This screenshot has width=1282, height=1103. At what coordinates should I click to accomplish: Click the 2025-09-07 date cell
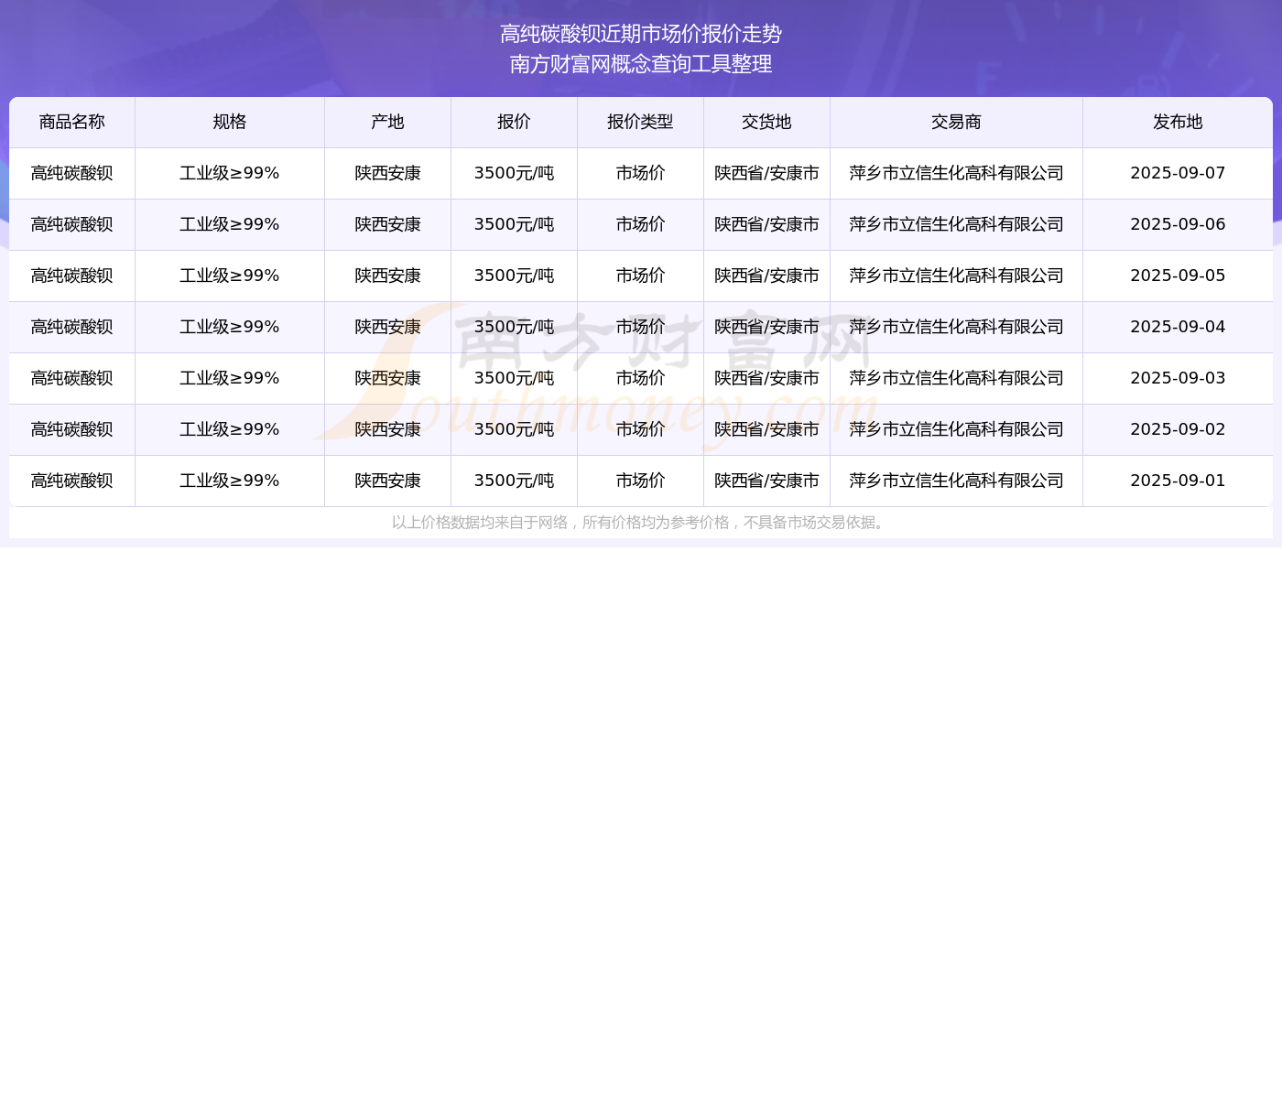point(1178,174)
